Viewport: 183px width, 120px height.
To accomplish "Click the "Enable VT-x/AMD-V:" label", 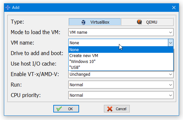I will pyautogui.click(x=35, y=74).
